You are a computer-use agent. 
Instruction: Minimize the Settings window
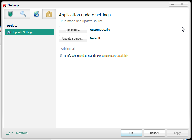[172, 4]
